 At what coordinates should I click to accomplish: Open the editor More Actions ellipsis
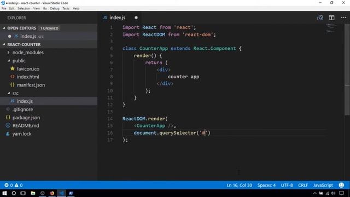click(x=343, y=18)
